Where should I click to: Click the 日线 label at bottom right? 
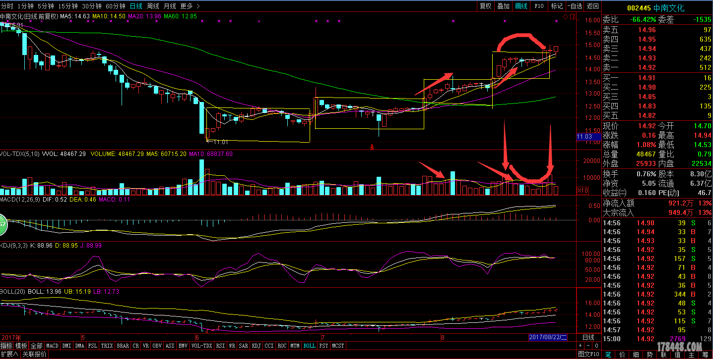pyautogui.click(x=588, y=337)
